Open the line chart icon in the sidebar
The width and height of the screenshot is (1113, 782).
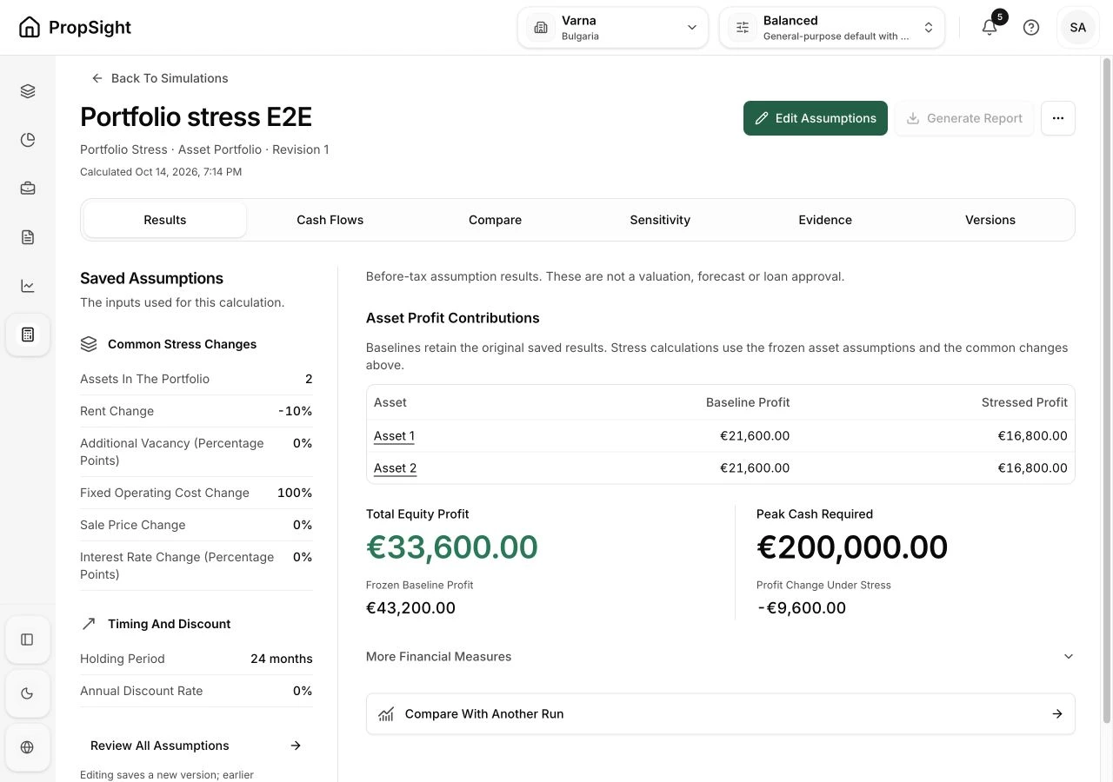tap(28, 286)
